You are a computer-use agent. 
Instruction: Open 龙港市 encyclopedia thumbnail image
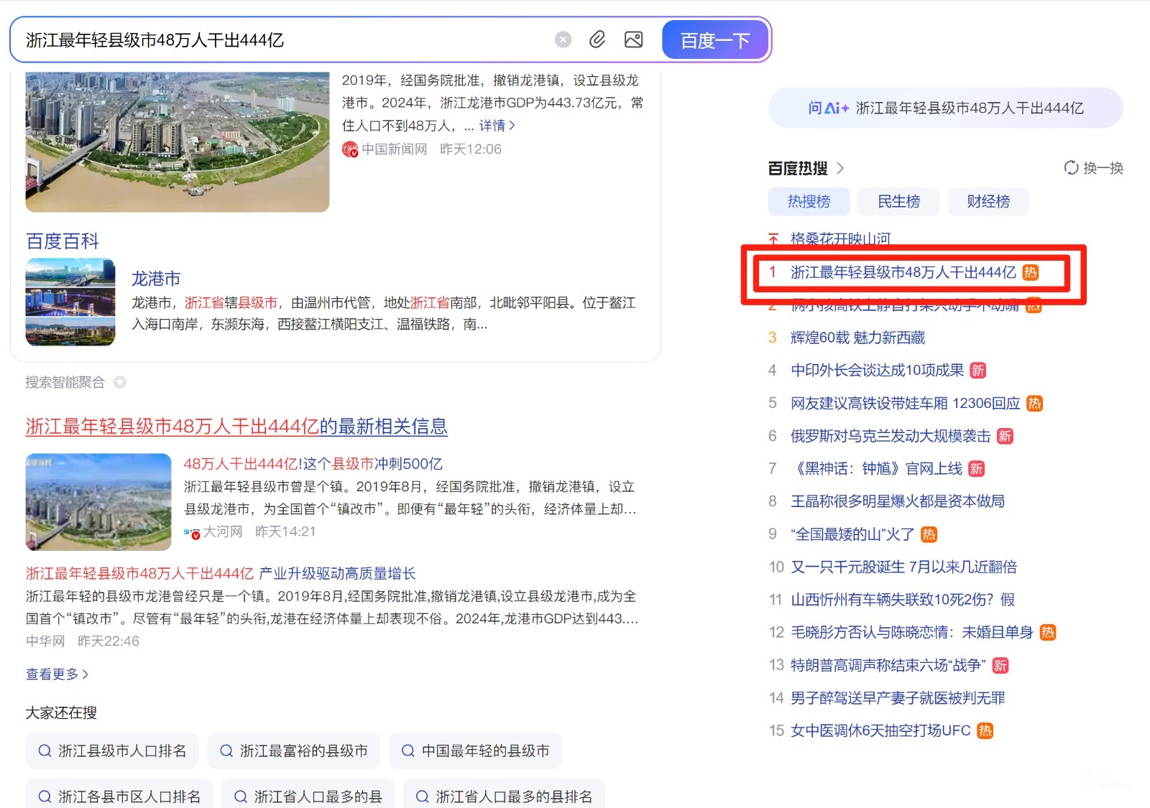pyautogui.click(x=70, y=302)
